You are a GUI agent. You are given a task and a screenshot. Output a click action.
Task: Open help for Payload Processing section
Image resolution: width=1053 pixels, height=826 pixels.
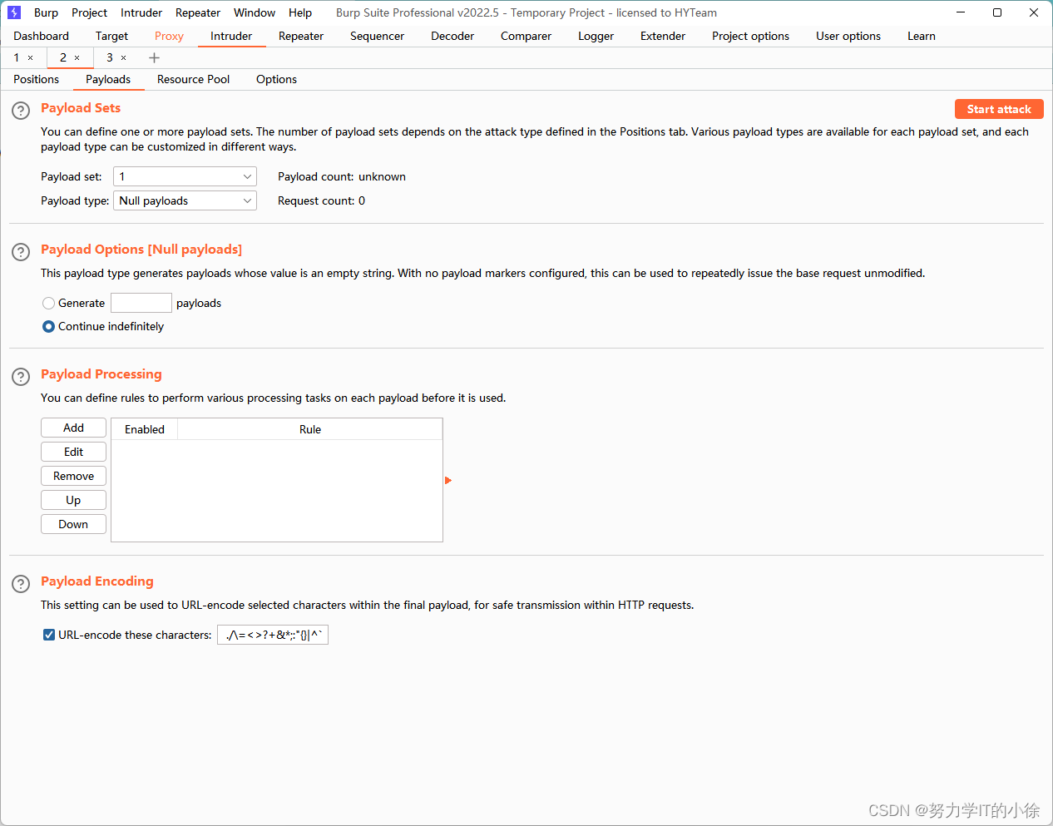pyautogui.click(x=21, y=377)
